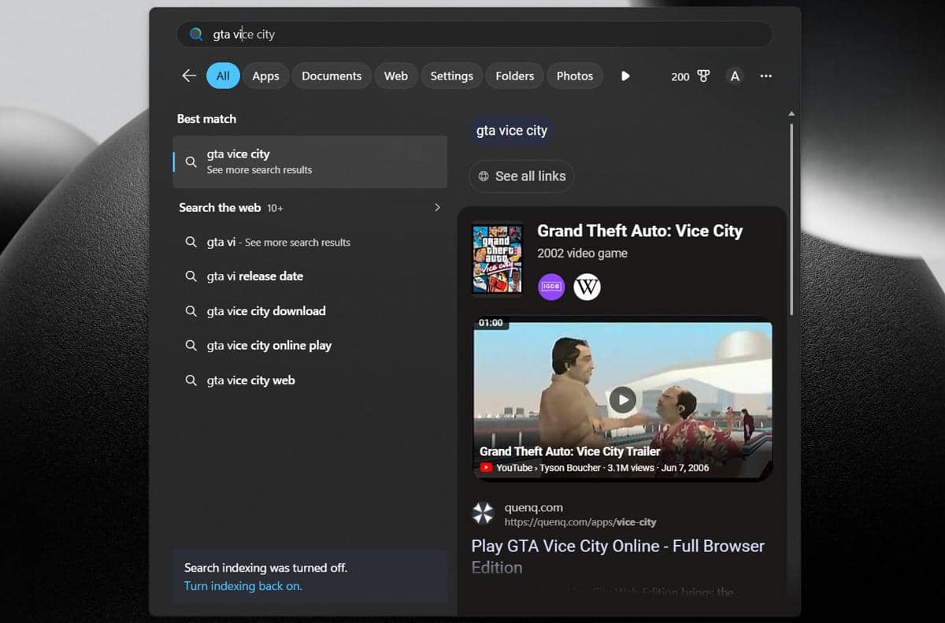
Task: Click the preview pane scrollbar thumb
Action: pos(791,218)
